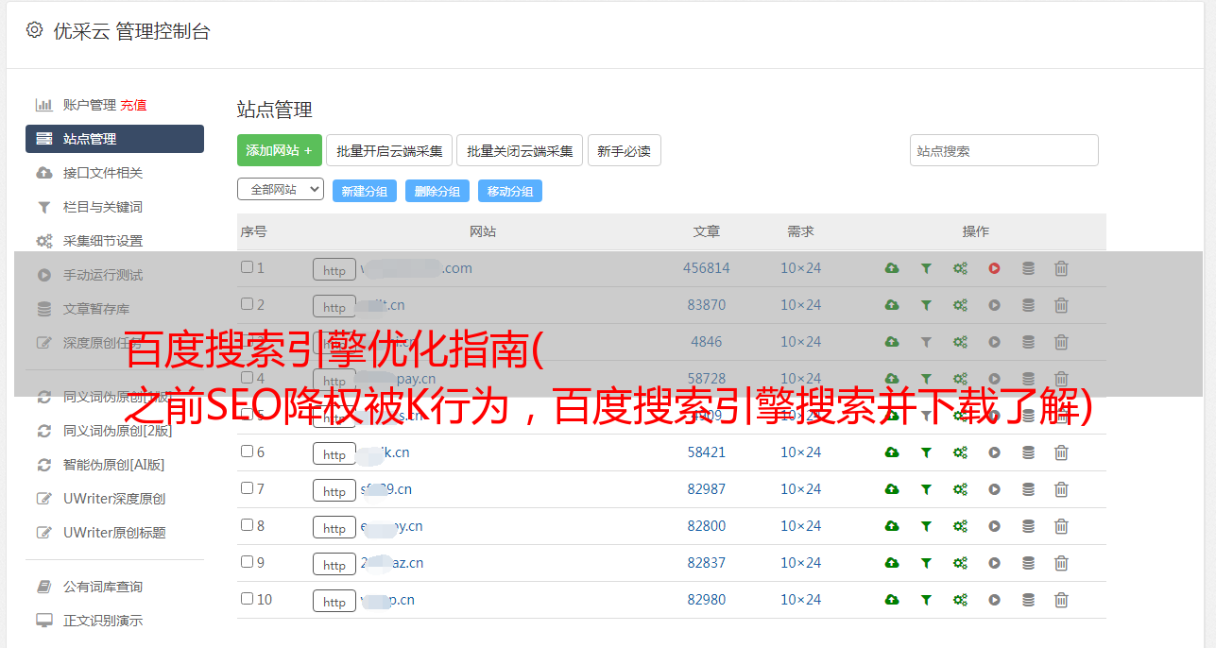Open the 新手必读 guide button

point(625,150)
